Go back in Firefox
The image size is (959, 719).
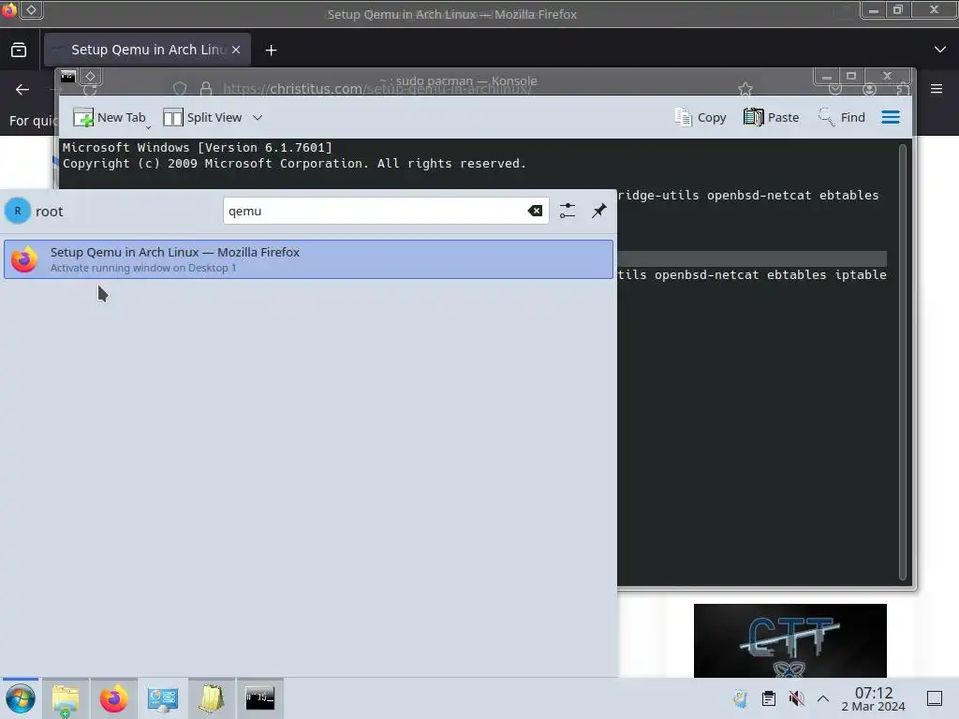coord(22,89)
